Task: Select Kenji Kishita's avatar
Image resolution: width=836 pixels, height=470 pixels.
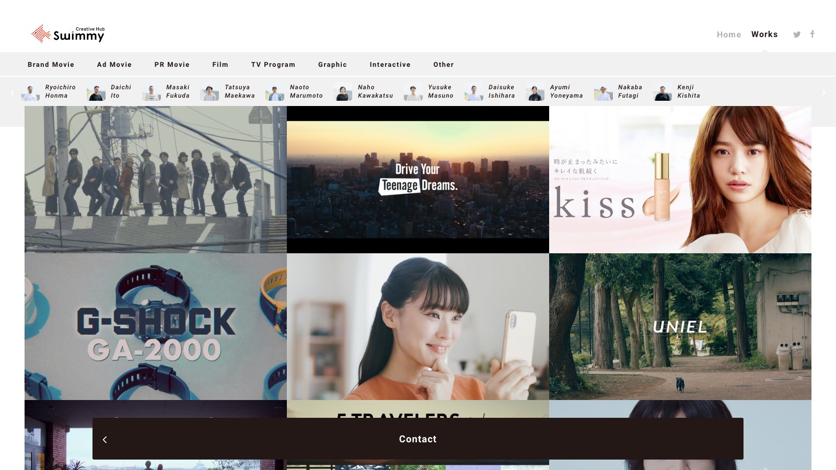Action: (x=663, y=92)
